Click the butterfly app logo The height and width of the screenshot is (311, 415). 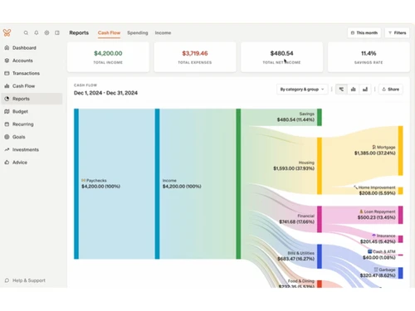7,32
